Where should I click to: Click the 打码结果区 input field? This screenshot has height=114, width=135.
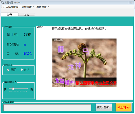click(x=47, y=108)
